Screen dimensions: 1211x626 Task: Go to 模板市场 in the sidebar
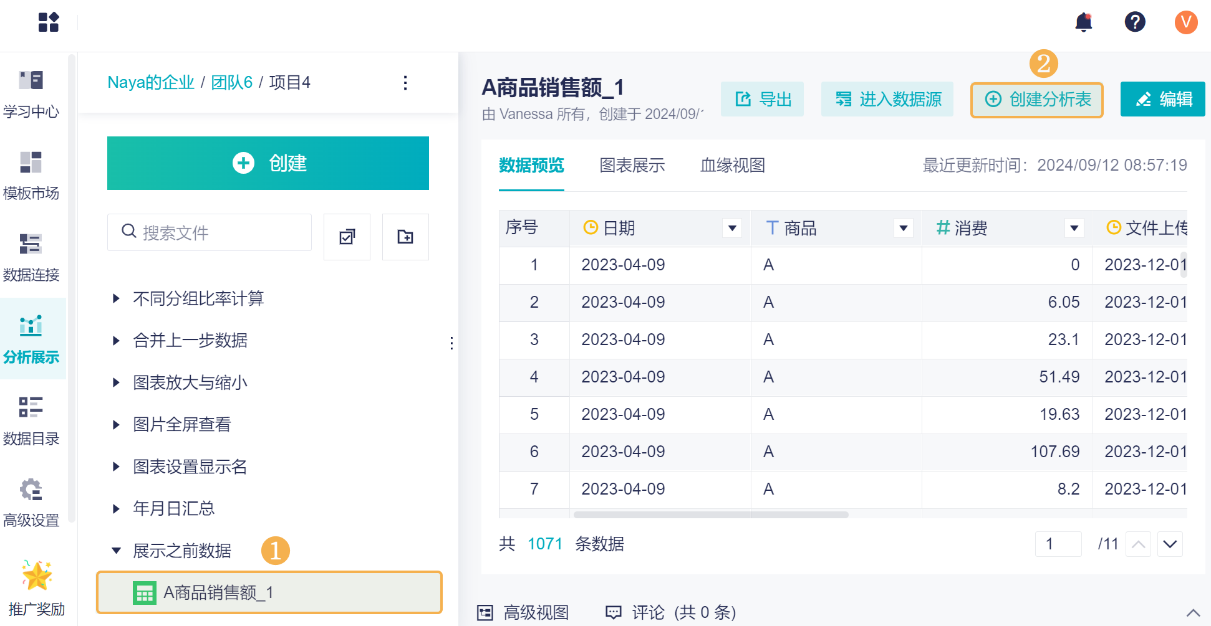click(x=31, y=175)
